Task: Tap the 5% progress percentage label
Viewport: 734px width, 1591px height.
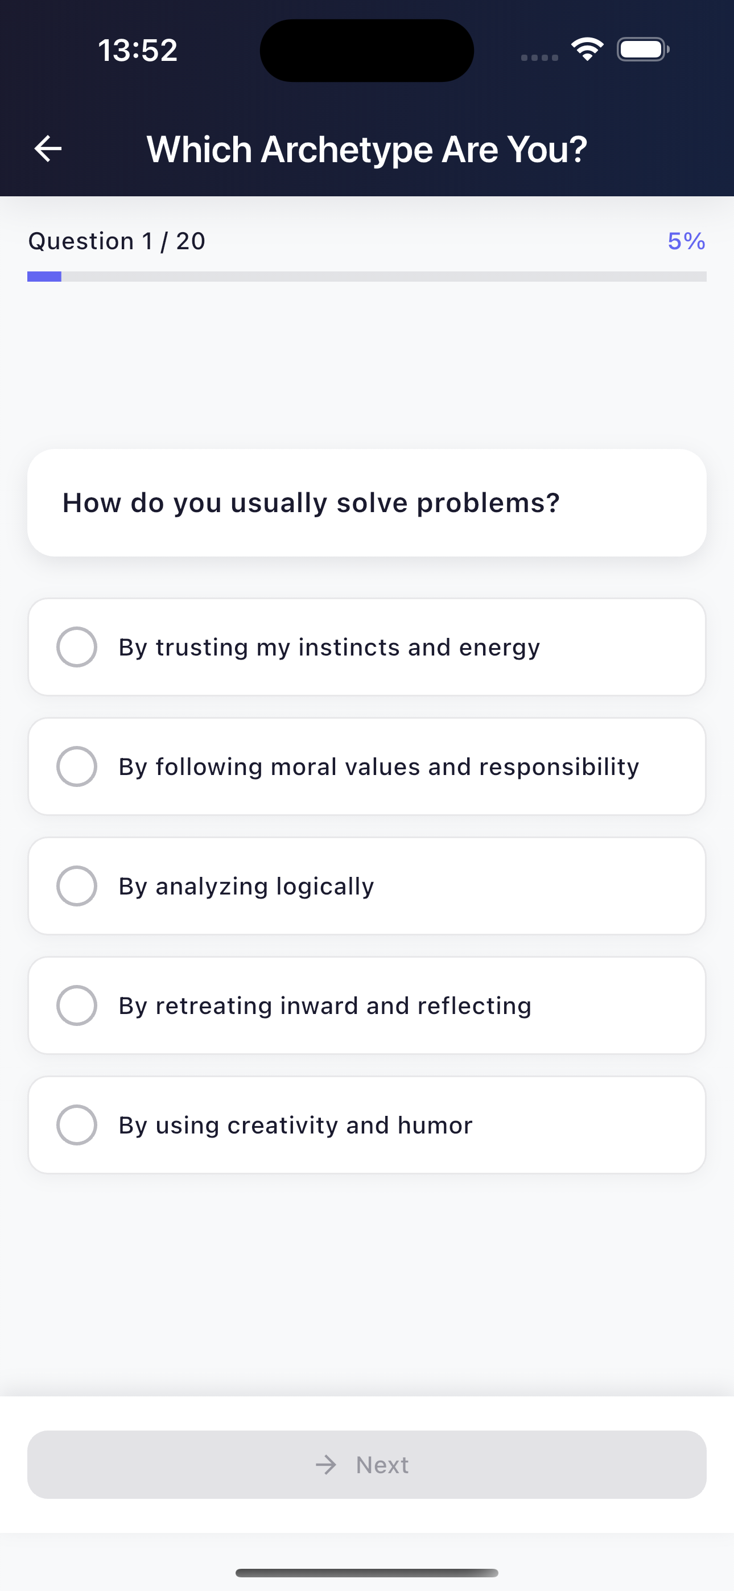Action: point(686,241)
